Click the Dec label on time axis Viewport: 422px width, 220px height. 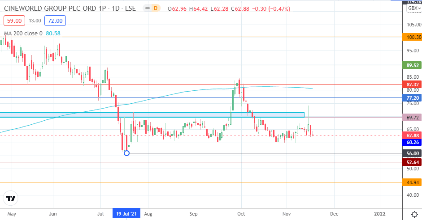coord(334,214)
